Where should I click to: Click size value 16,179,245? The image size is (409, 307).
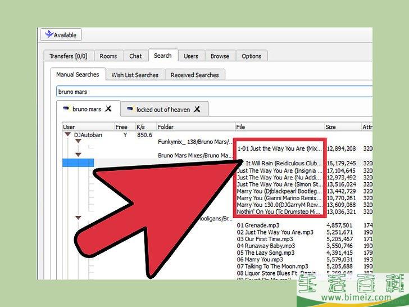pos(341,163)
